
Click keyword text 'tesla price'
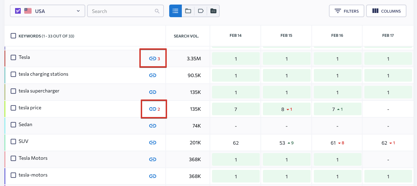click(30, 108)
